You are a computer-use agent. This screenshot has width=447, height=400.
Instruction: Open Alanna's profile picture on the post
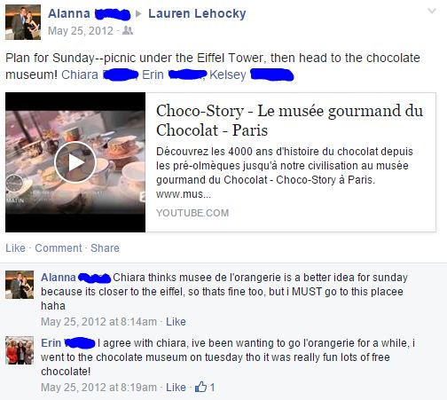coord(23,22)
